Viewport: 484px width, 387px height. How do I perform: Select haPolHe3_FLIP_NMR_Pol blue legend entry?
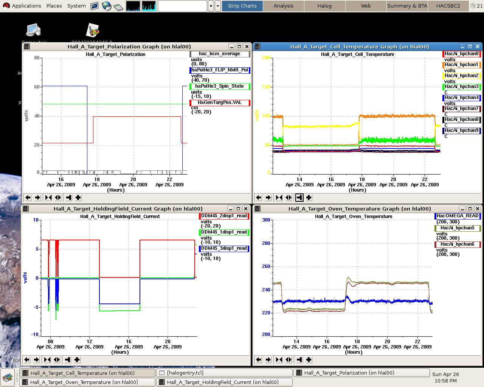coord(220,70)
